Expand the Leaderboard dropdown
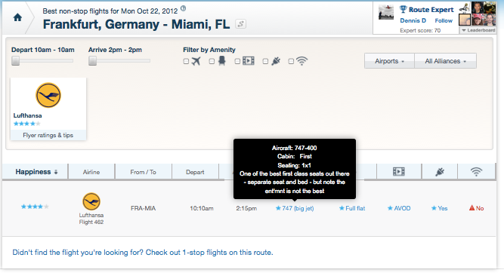Viewport: 504px width, 273px height. [478, 30]
